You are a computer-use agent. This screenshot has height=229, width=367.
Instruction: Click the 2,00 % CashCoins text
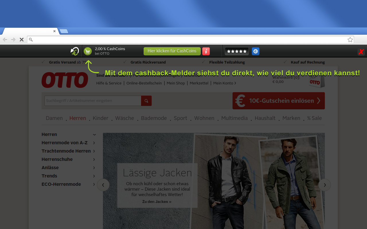(x=110, y=49)
